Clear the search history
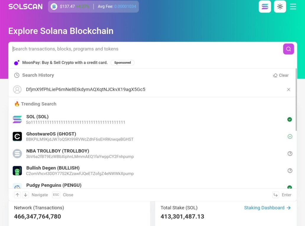The image size is (305, 226). tap(281, 75)
